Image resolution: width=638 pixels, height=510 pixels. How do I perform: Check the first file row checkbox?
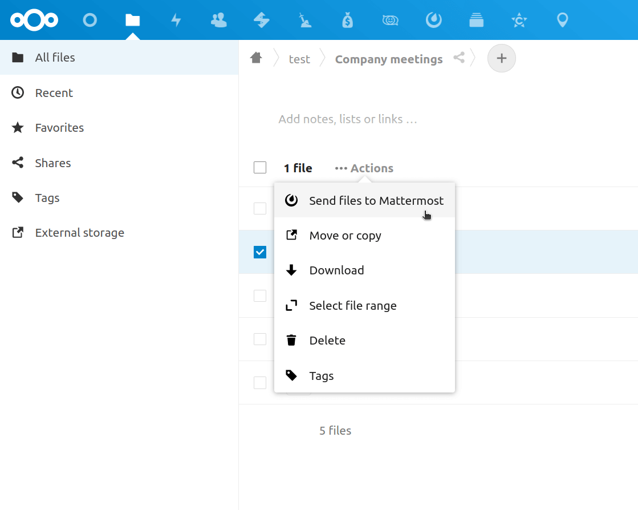(x=260, y=208)
